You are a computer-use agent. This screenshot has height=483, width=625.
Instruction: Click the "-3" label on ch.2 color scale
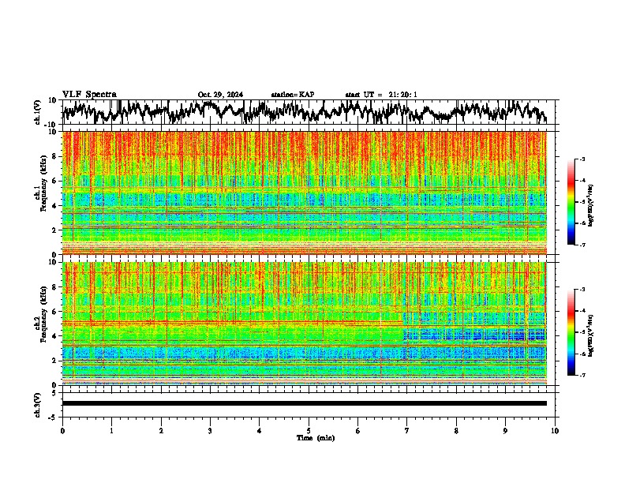pyautogui.click(x=582, y=290)
